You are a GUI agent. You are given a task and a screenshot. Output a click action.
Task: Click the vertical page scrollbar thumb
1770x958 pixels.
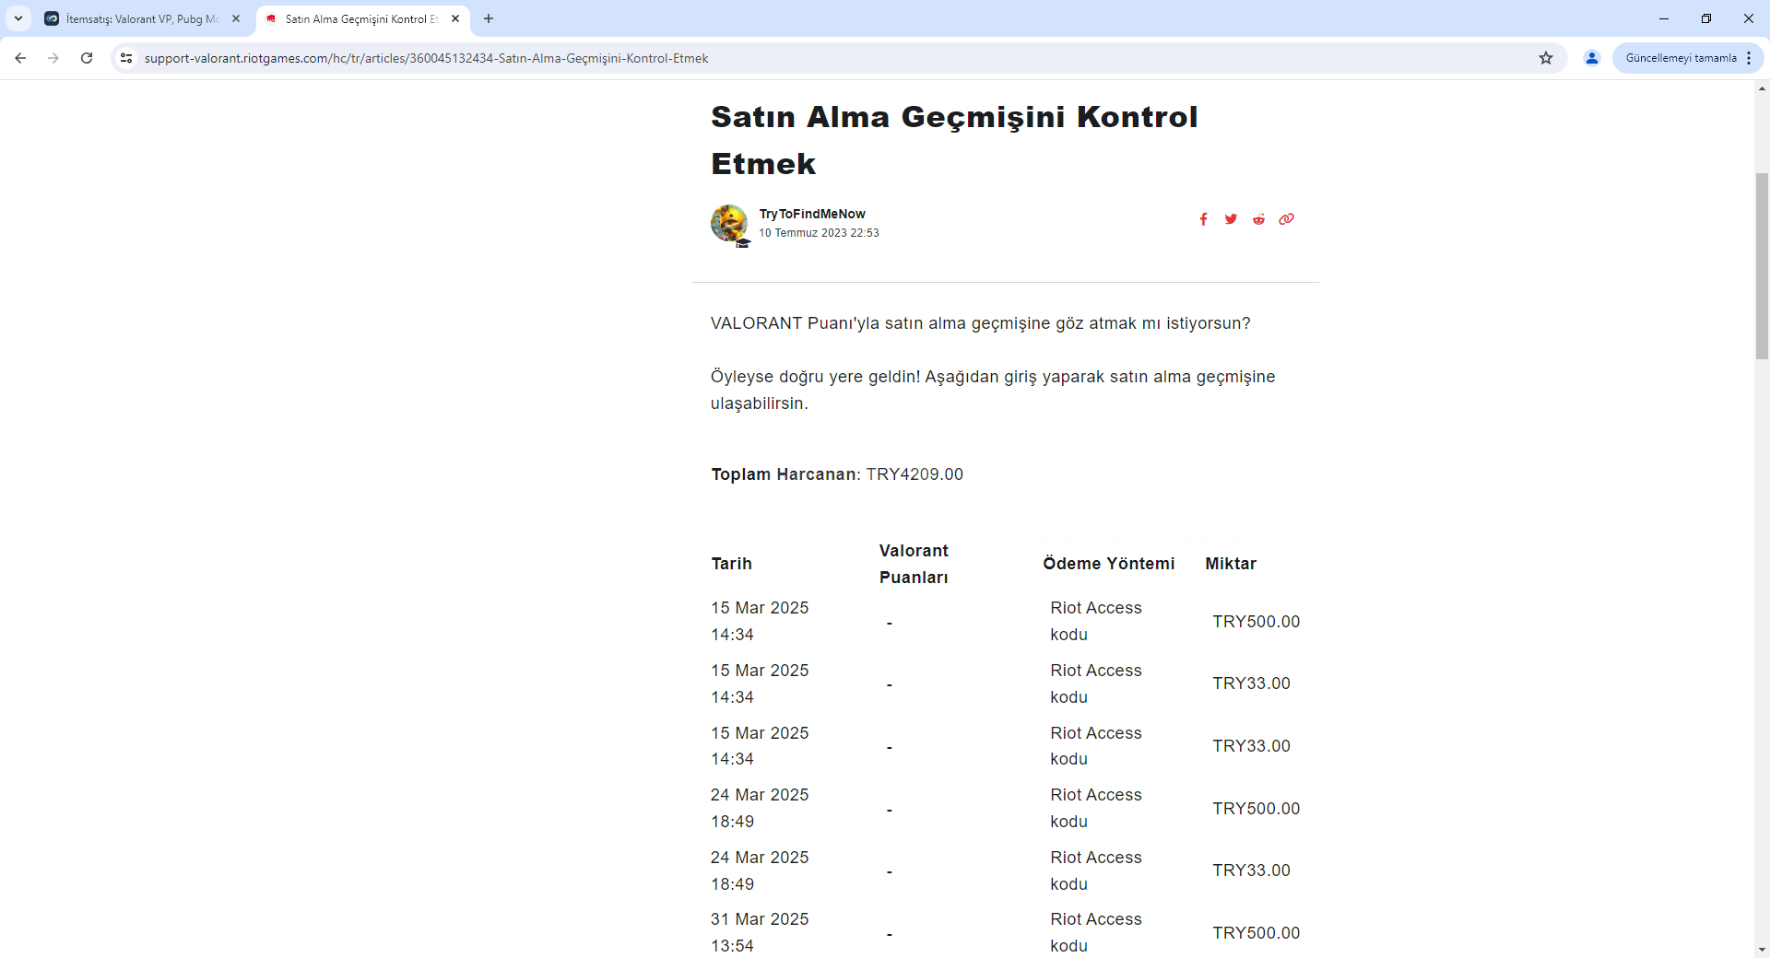click(x=1762, y=265)
